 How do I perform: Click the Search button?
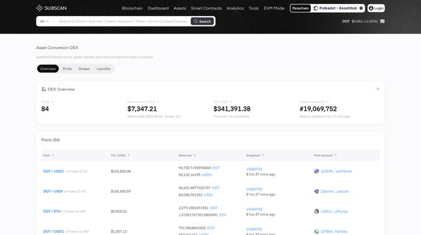(202, 21)
